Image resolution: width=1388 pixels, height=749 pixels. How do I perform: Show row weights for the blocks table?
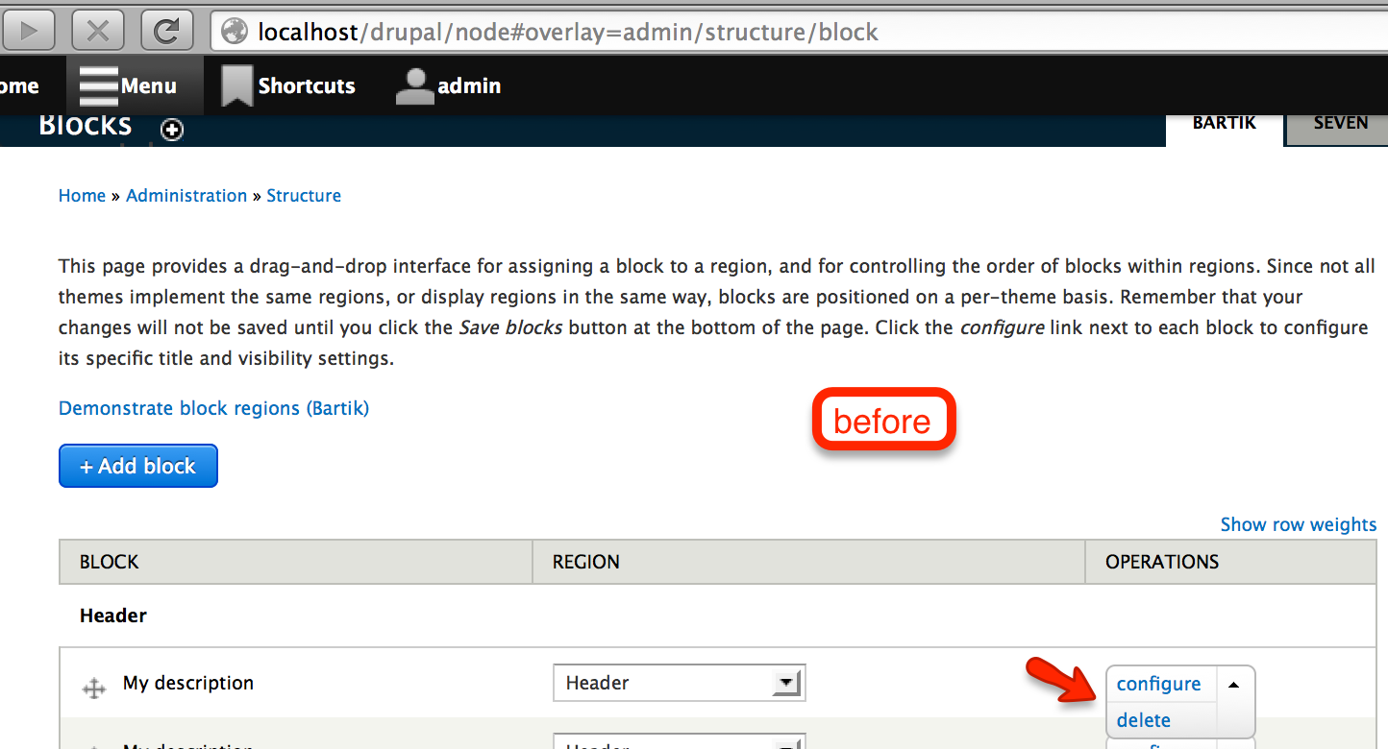coord(1298,524)
